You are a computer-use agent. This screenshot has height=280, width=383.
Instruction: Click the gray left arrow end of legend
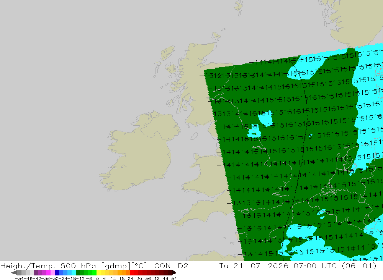[x=14, y=273]
